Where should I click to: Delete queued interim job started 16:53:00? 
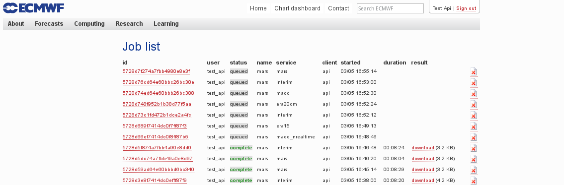[x=474, y=83]
